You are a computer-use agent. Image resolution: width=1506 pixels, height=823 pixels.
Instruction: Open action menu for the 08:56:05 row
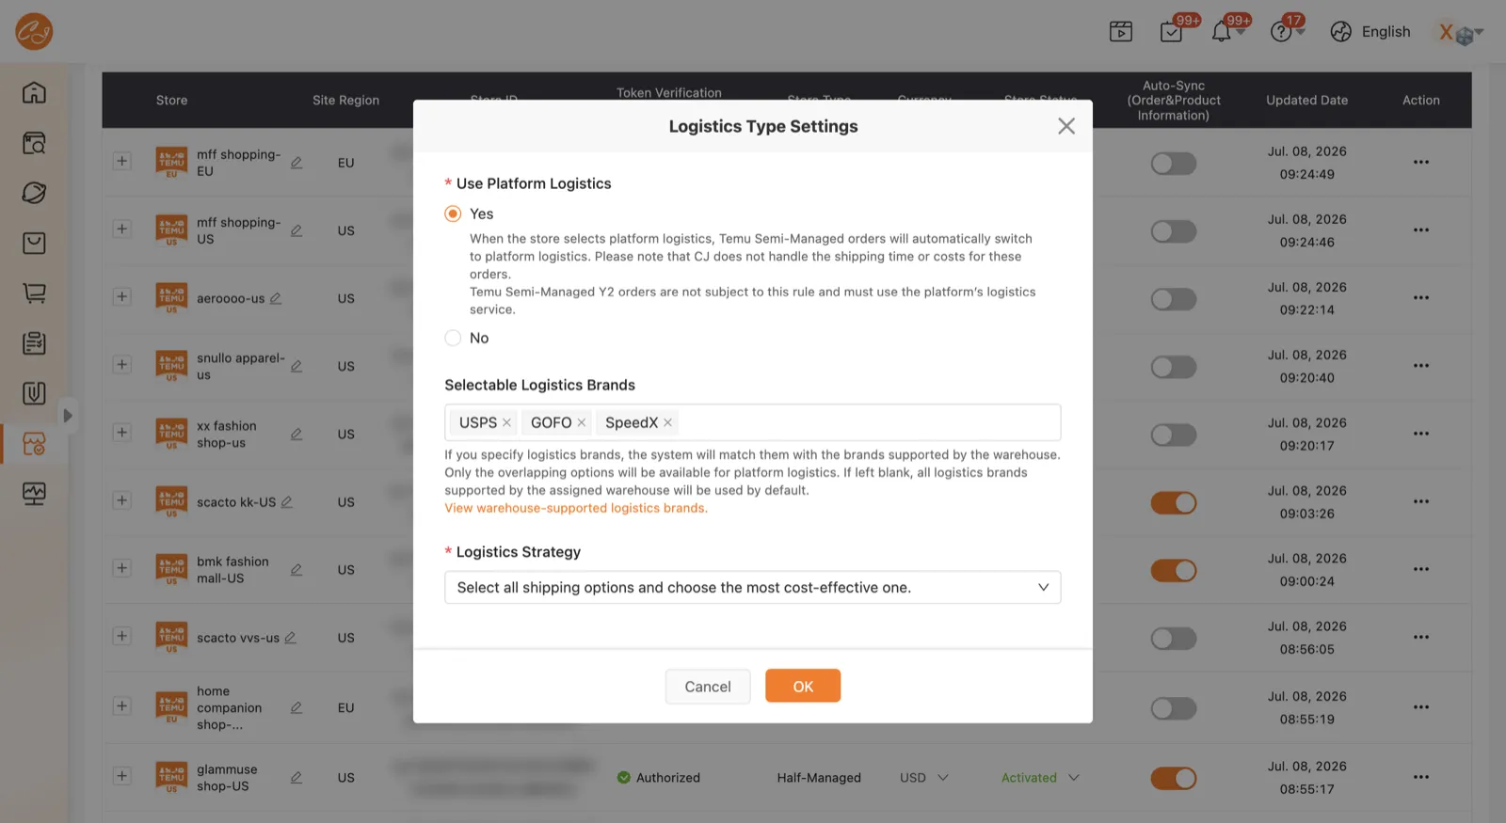(x=1421, y=637)
